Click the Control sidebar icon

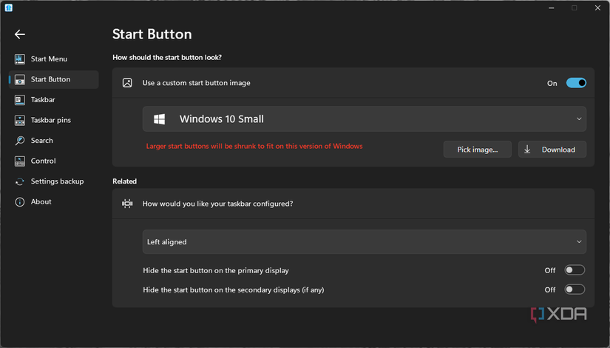click(x=20, y=161)
